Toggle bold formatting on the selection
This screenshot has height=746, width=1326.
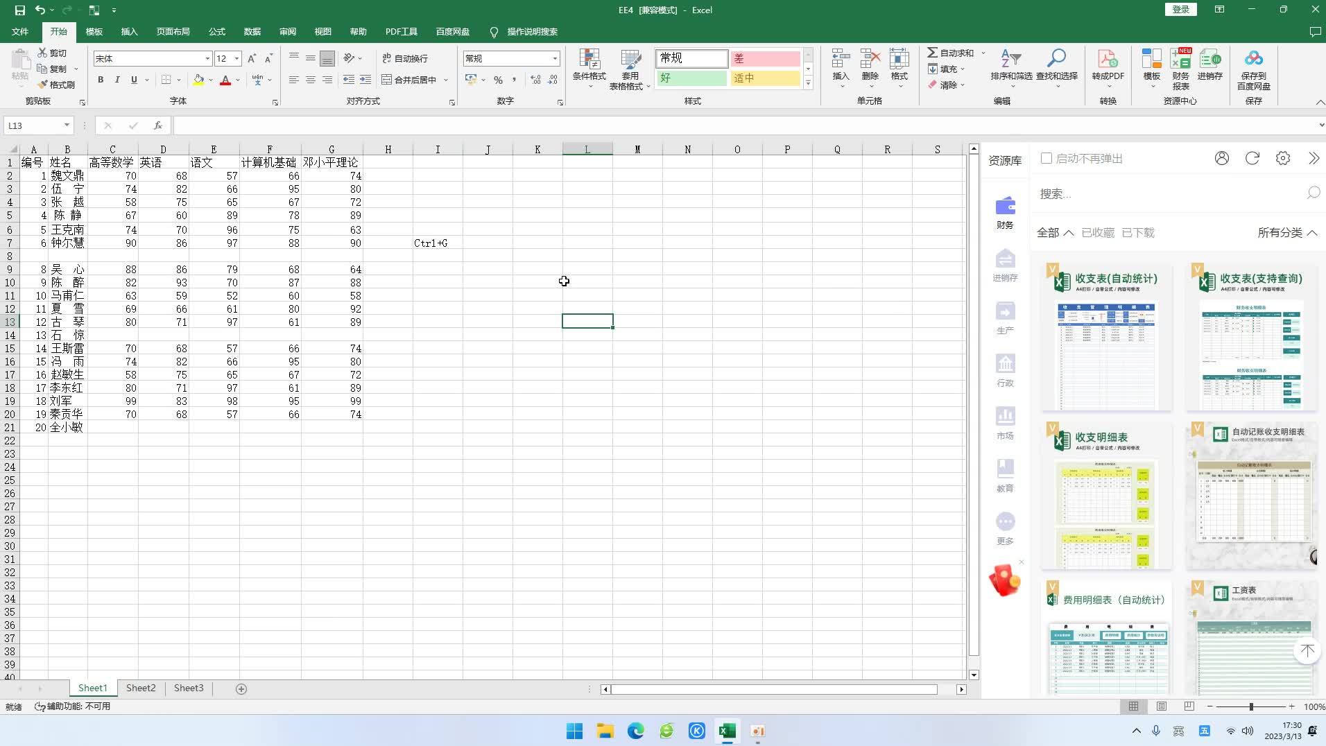tap(100, 80)
